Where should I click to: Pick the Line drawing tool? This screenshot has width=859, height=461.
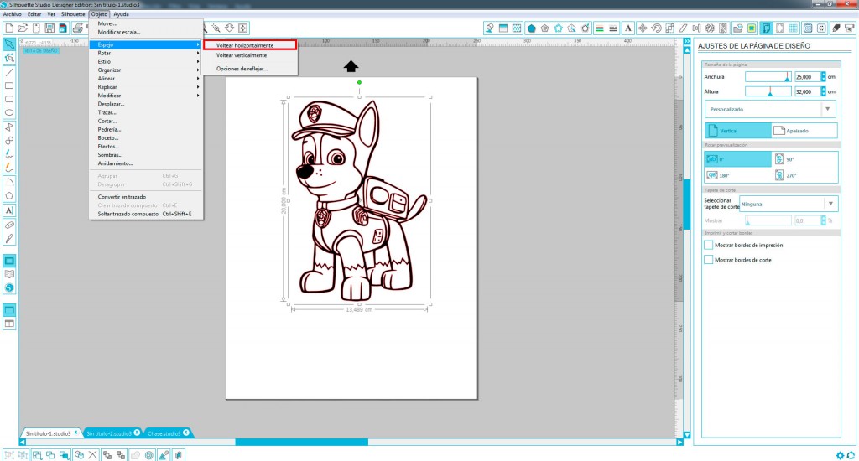tap(9, 72)
